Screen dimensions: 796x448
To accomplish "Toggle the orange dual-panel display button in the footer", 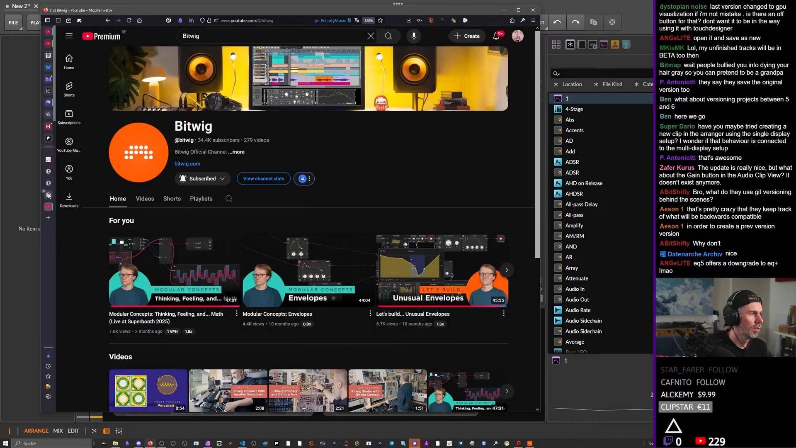I will [x=107, y=431].
